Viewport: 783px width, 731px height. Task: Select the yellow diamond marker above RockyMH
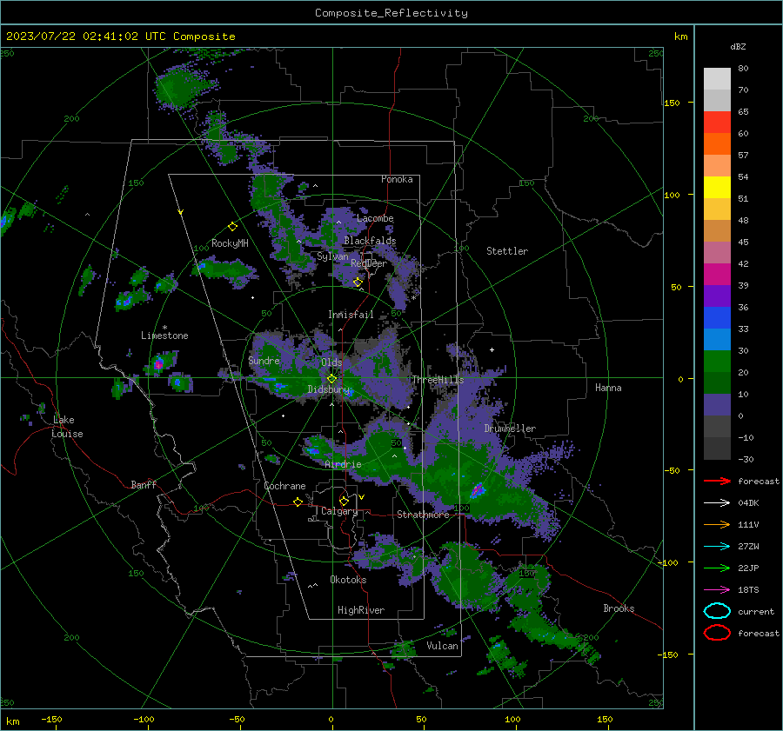pos(232,227)
